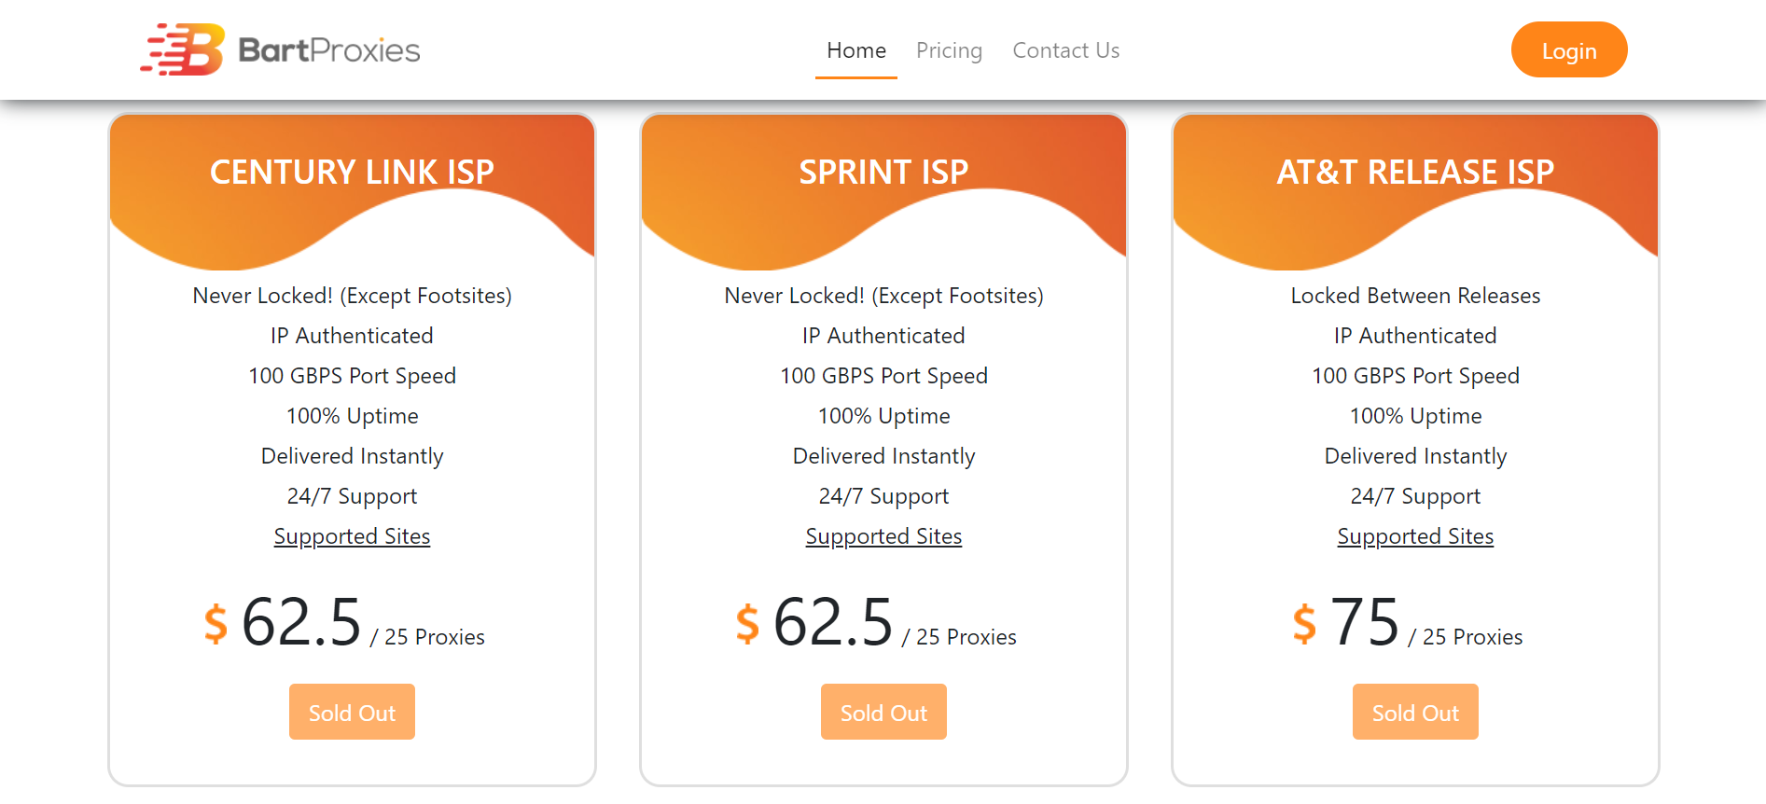The image size is (1766, 804).
Task: Click '100% Uptime' on Century Link card
Action: [352, 416]
